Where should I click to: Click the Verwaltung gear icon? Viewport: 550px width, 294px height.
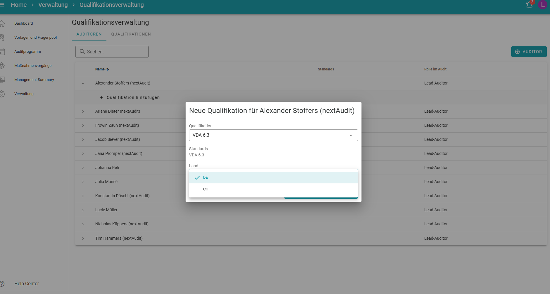pos(2,94)
